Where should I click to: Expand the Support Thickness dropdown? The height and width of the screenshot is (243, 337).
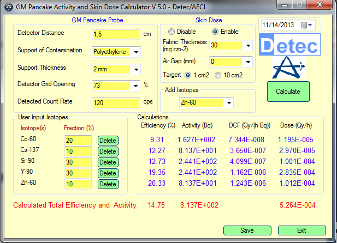tap(136, 70)
